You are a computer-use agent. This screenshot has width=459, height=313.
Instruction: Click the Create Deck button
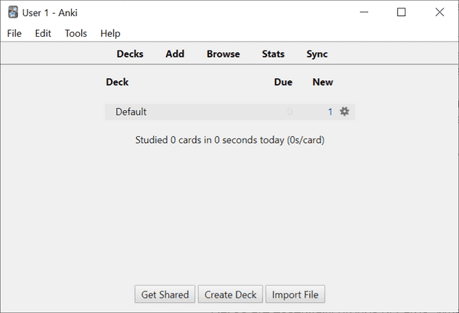coord(230,295)
